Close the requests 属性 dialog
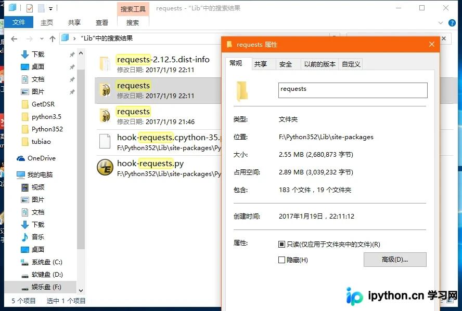Screen dimensions: 462x311 pos(432,44)
